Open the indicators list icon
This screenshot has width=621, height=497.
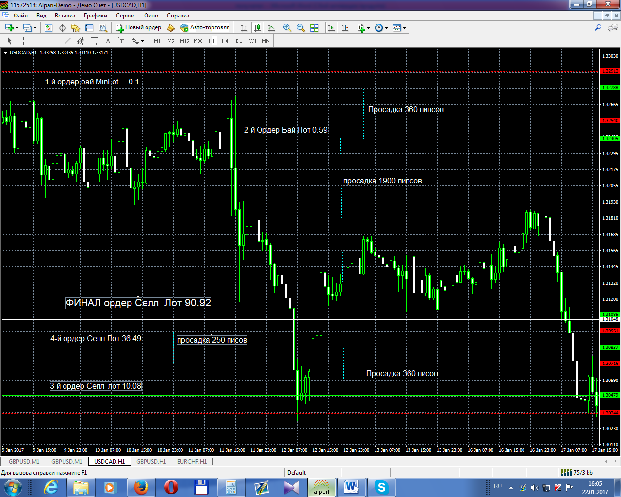[x=361, y=28]
